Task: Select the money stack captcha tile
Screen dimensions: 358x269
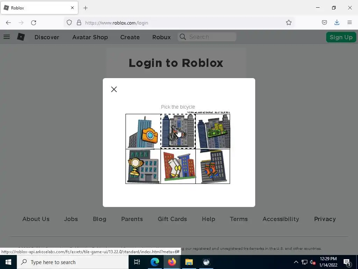Action: (213, 132)
